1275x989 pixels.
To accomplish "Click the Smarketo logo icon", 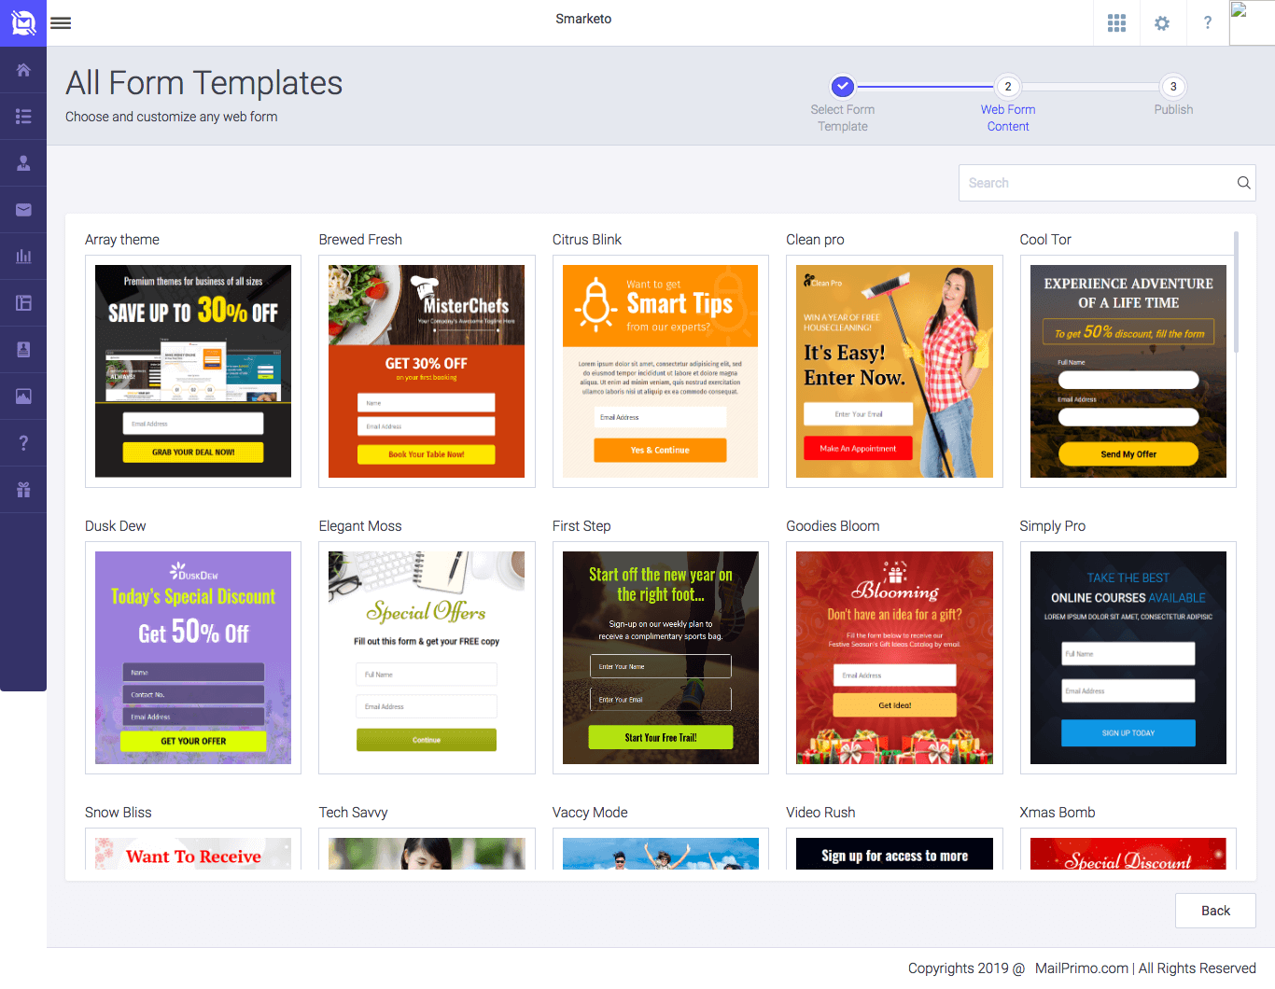I will pyautogui.click(x=23, y=22).
